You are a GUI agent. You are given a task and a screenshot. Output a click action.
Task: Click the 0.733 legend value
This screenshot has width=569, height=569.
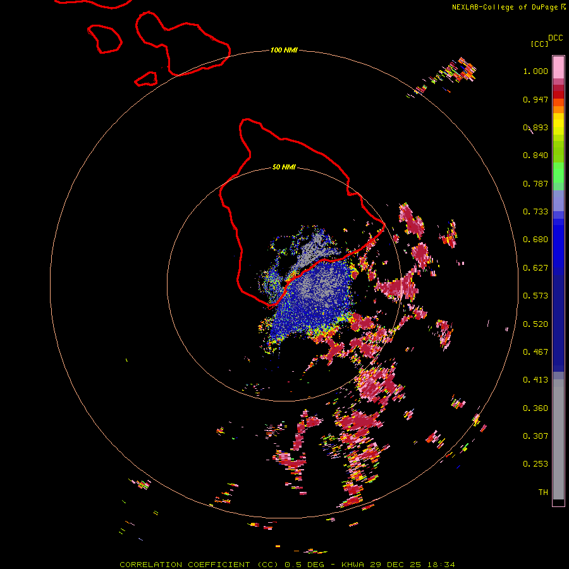pos(535,212)
